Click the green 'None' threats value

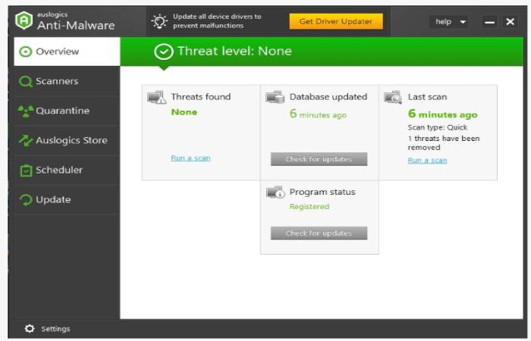(184, 112)
